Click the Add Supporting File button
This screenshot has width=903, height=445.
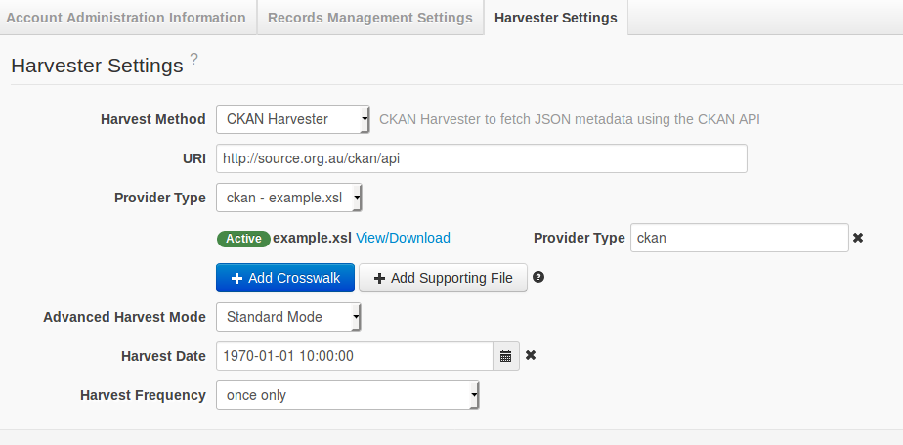[443, 278]
